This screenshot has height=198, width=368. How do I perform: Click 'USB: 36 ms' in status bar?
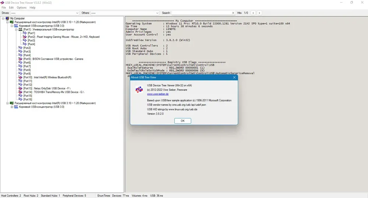pos(156,196)
